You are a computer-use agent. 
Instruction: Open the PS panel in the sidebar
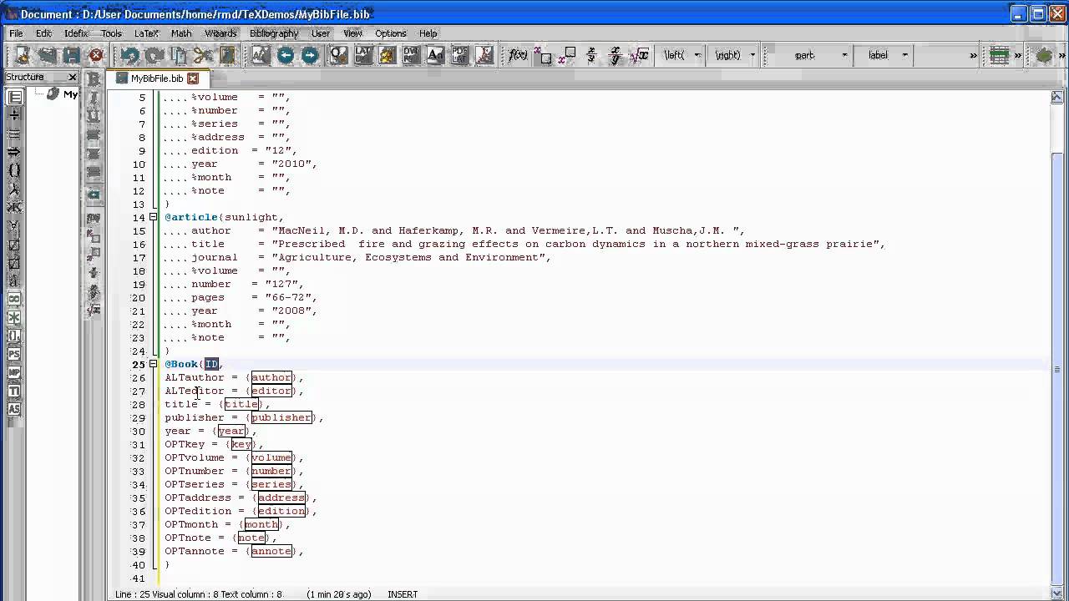pos(14,354)
